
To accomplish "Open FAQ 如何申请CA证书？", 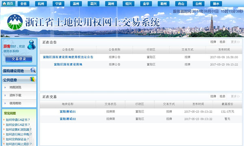I will click(x=17, y=120).
